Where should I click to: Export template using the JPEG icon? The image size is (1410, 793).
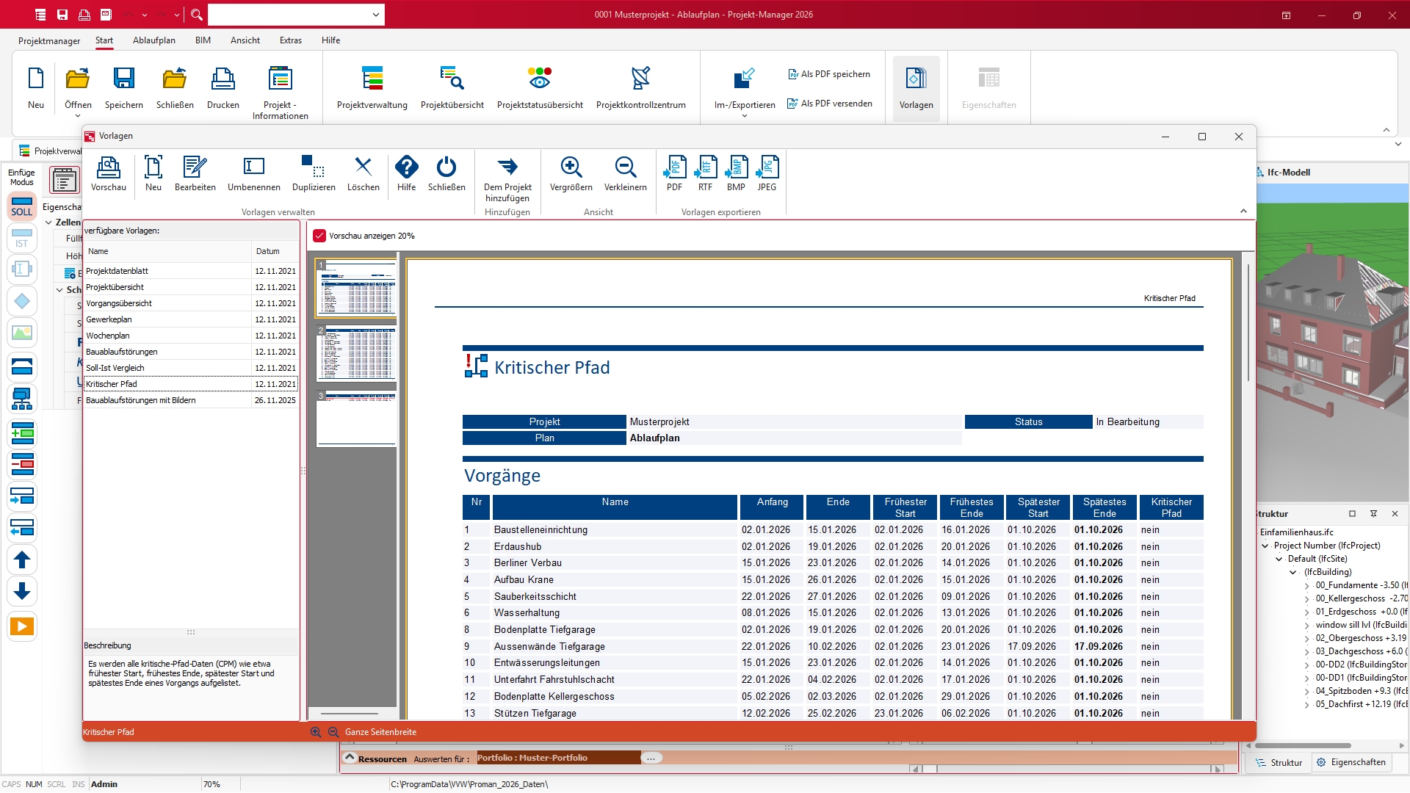point(767,167)
